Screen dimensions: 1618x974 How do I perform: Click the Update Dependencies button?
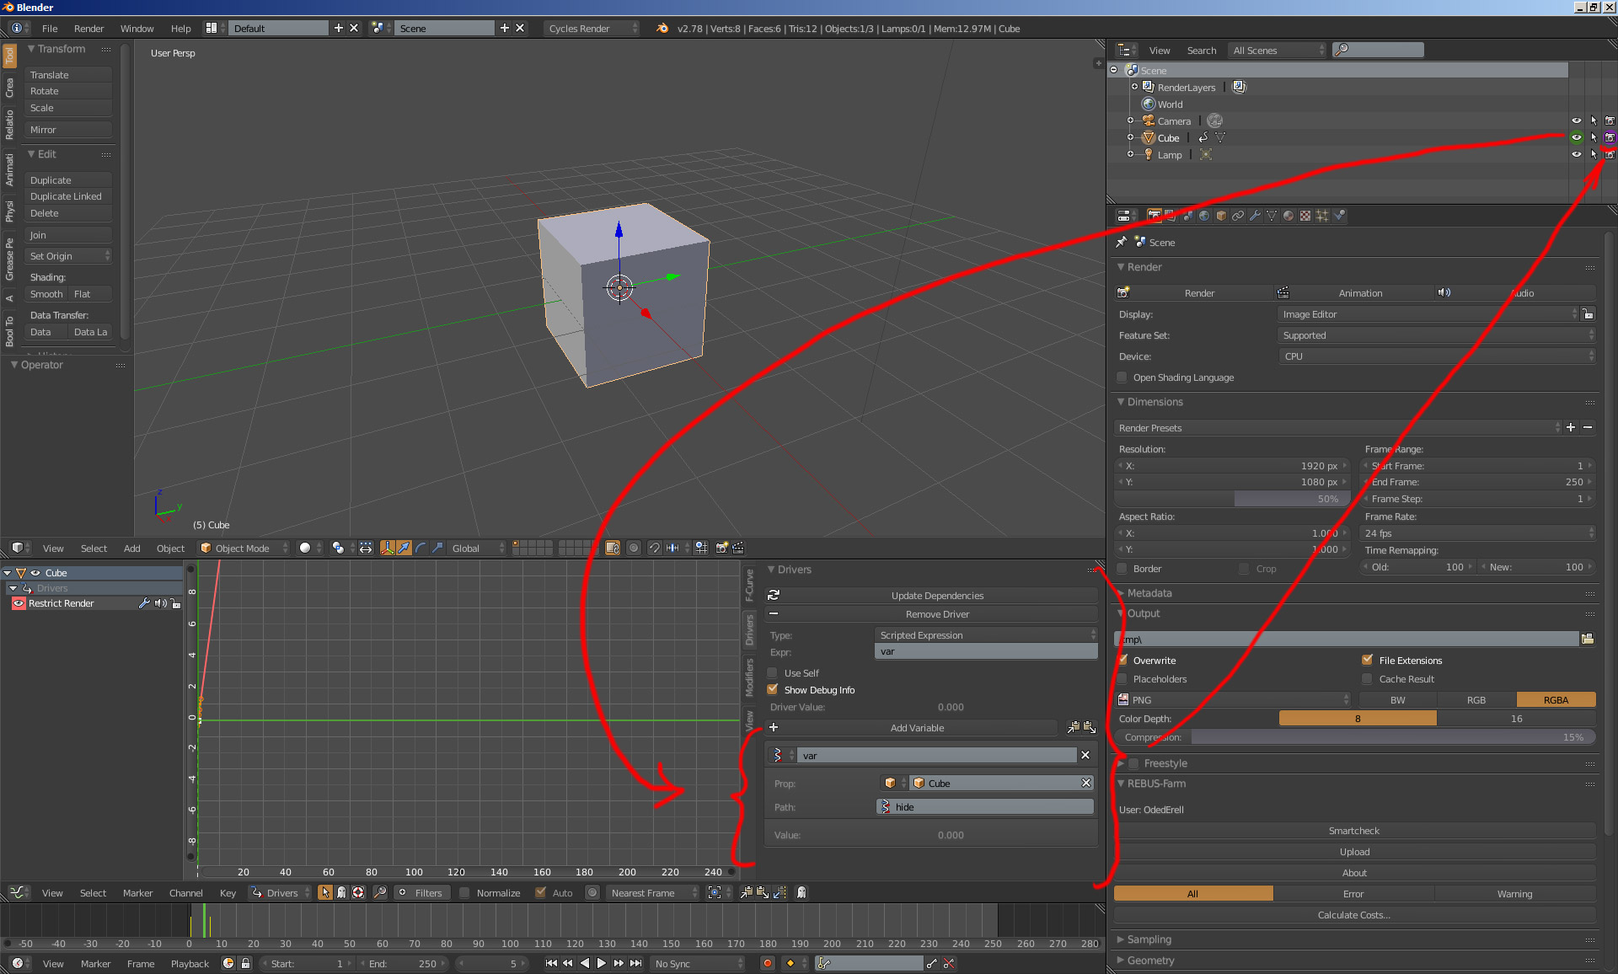937,595
